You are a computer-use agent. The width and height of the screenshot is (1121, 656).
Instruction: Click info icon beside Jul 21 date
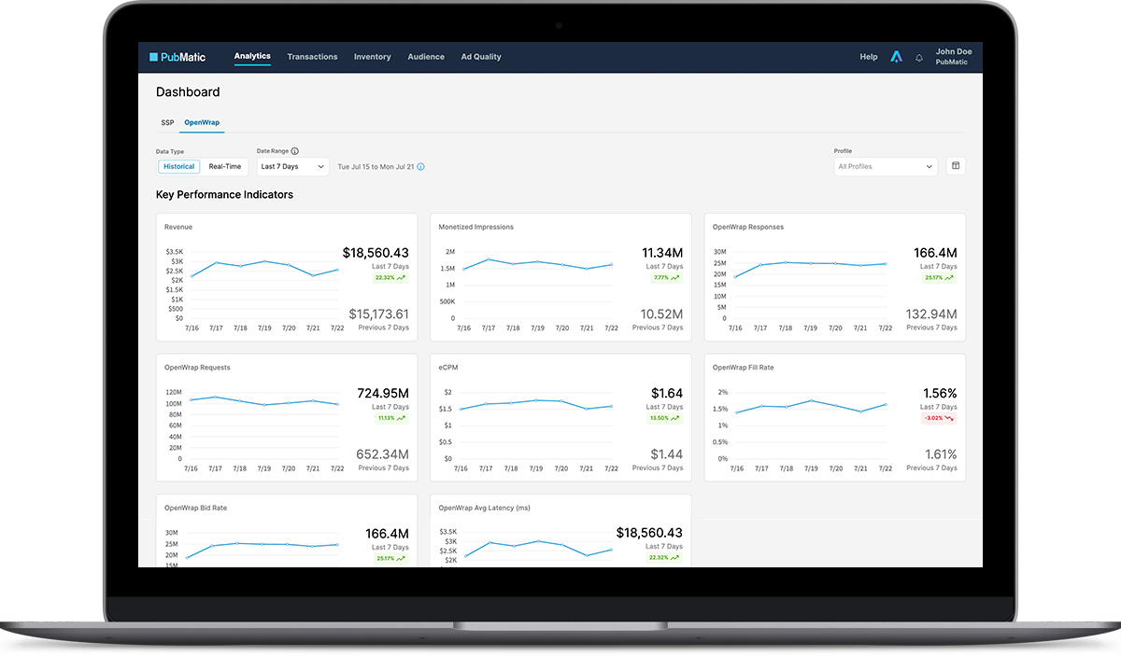click(x=420, y=167)
